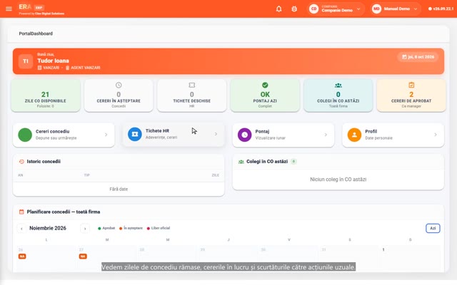This screenshot has height=285, width=457.
Task: Open the Pontaj azi OK card
Action: (x=265, y=95)
